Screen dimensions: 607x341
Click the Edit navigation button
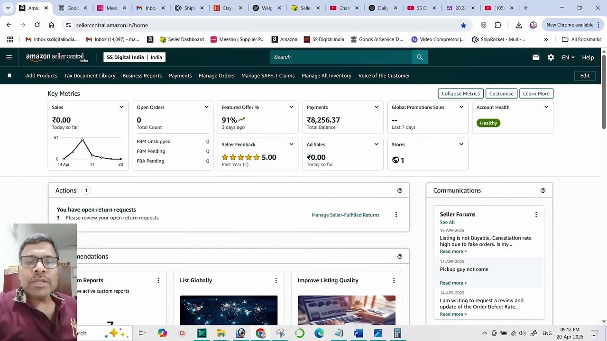(585, 76)
